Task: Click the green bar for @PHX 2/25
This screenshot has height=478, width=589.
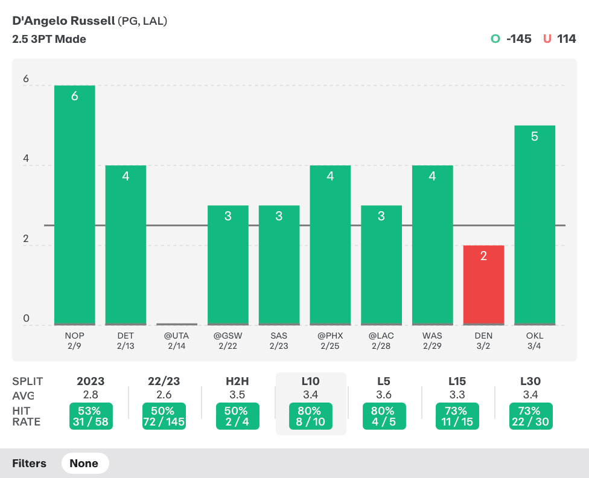Action: [x=330, y=245]
